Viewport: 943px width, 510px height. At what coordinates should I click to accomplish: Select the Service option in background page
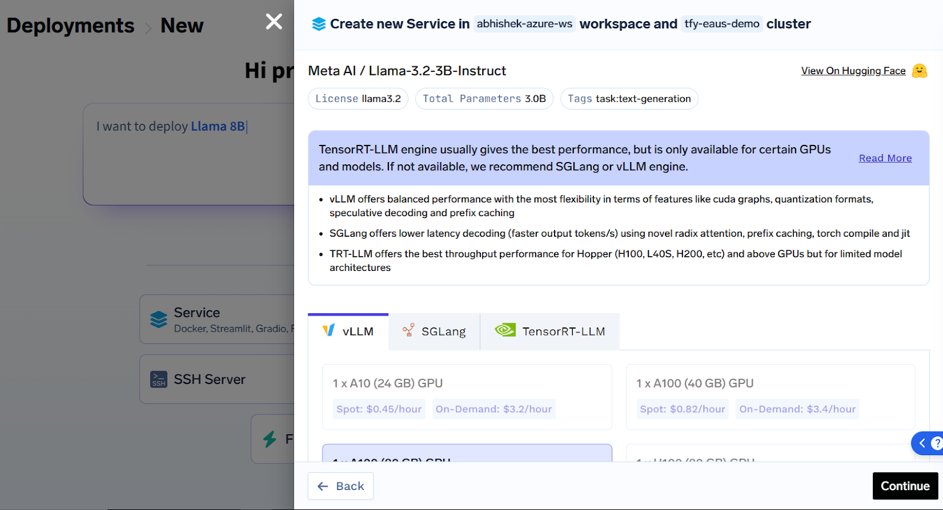[217, 319]
